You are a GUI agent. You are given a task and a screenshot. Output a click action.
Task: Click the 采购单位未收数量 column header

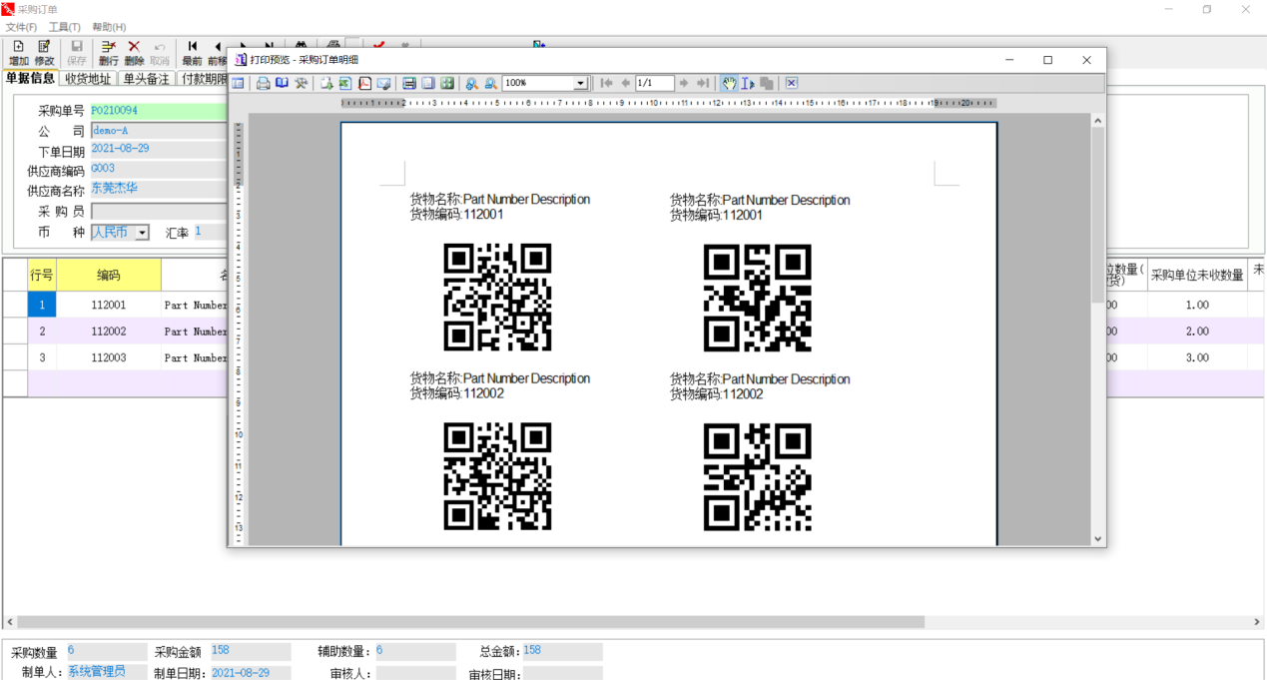tap(1197, 276)
